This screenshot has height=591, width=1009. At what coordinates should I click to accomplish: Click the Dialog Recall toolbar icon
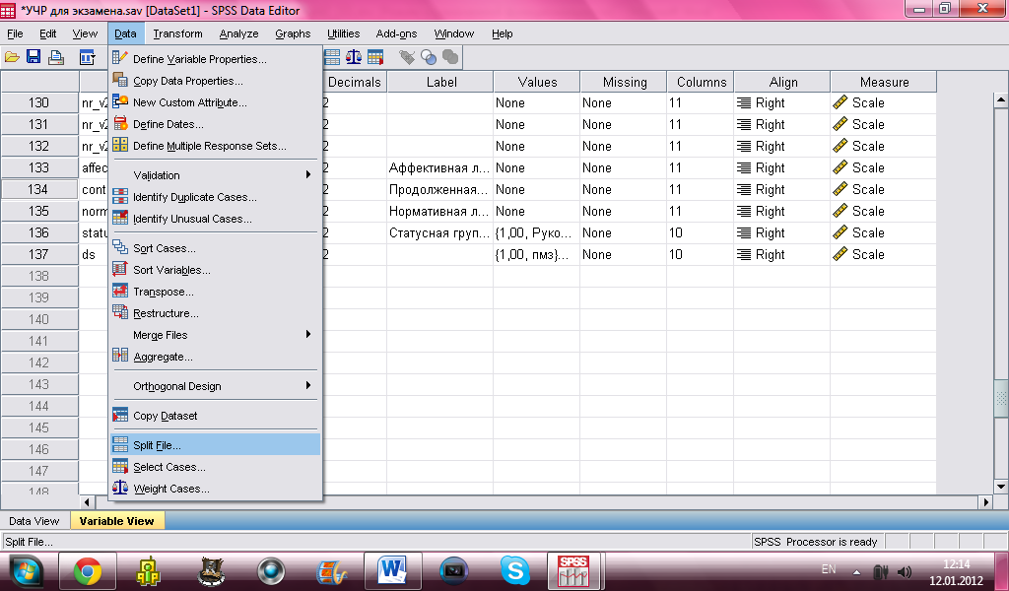87,57
